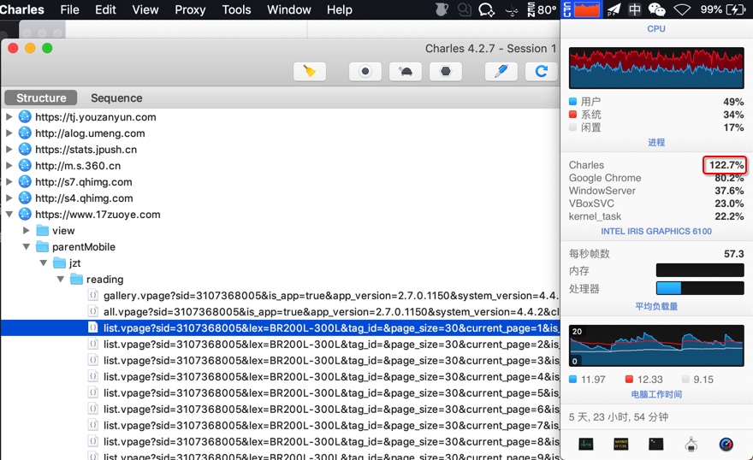
Task: Select list.vpage request with current_page=6
Action: click(280, 410)
